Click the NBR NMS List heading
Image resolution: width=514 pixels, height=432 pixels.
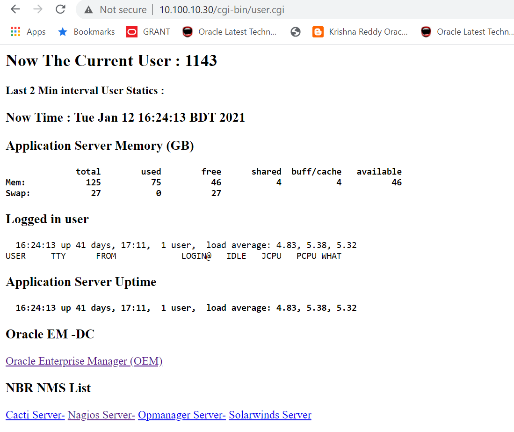pos(48,388)
